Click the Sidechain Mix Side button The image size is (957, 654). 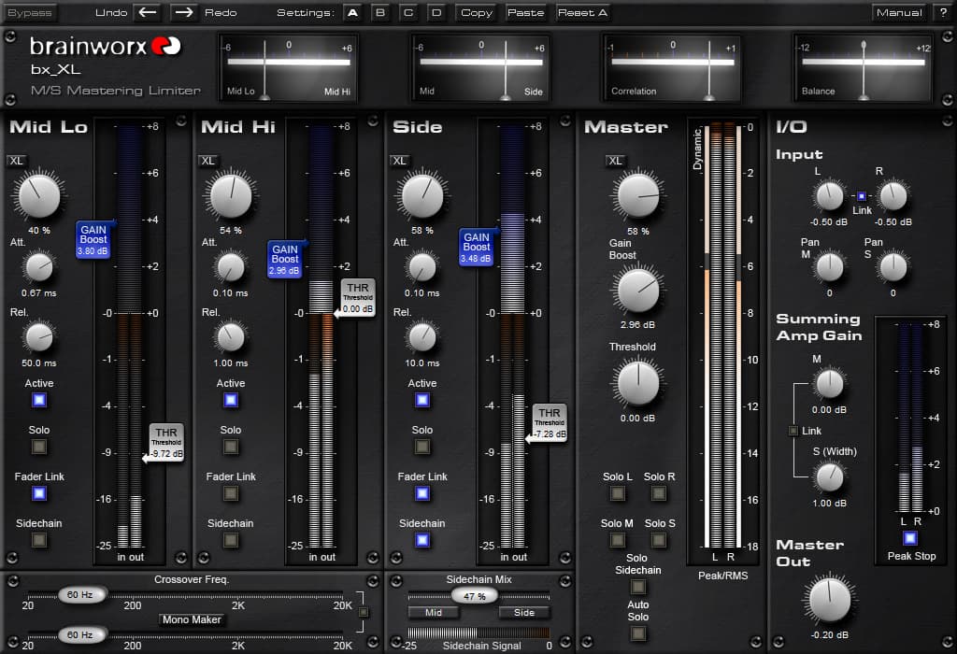pyautogui.click(x=524, y=613)
